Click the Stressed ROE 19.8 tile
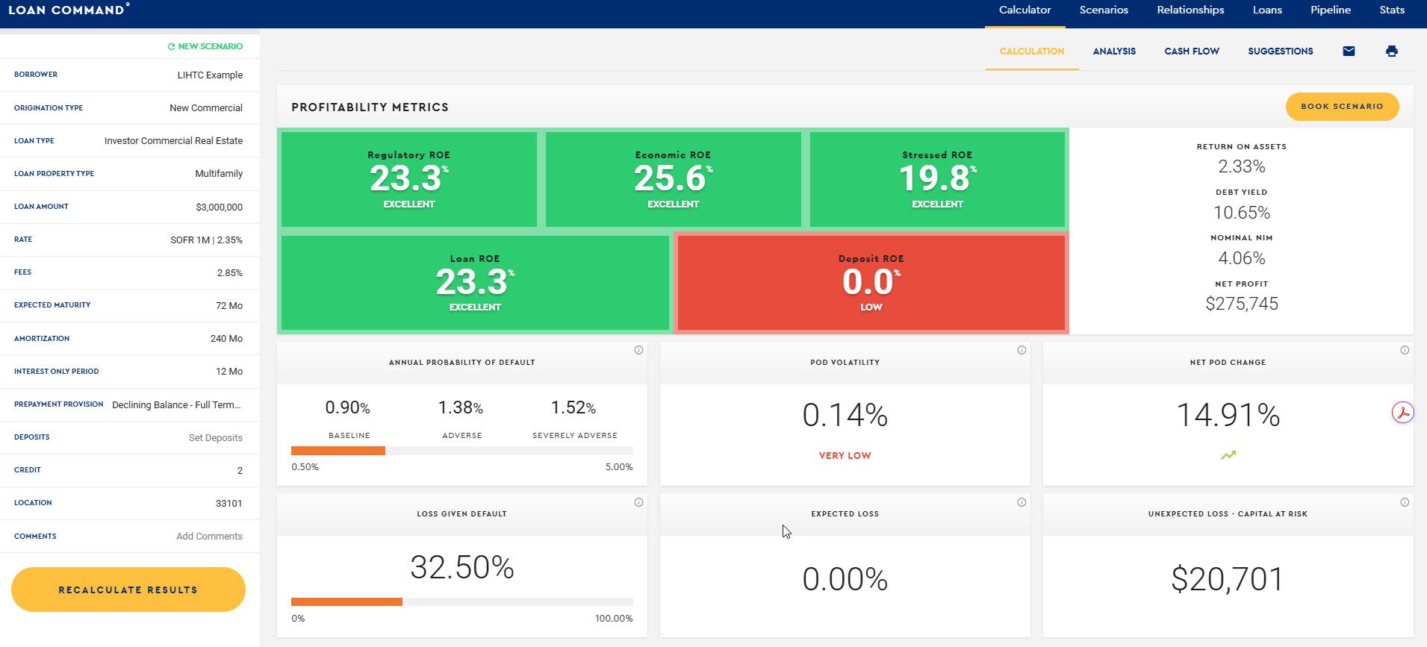Image resolution: width=1427 pixels, height=647 pixels. coord(937,179)
